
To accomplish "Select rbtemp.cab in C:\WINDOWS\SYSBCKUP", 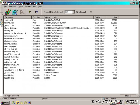I will (x=9, y=23).
